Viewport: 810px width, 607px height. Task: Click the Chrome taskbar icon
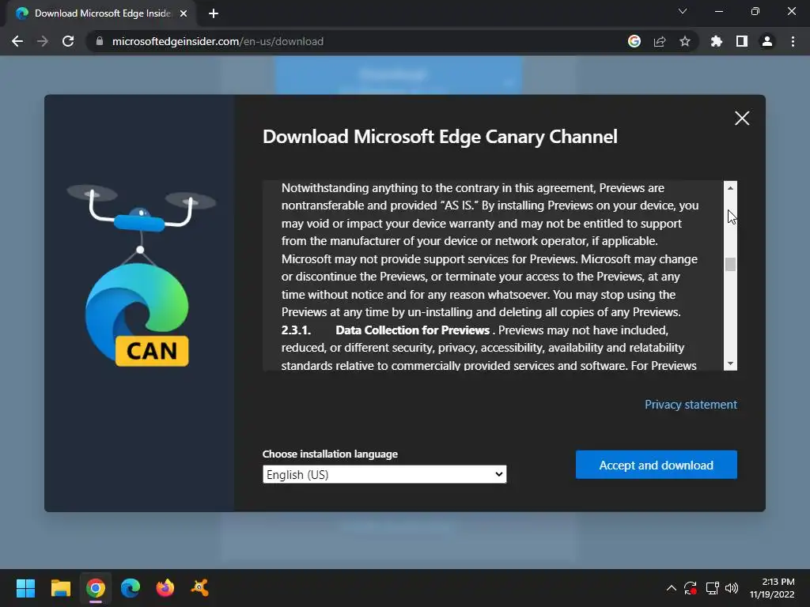coord(96,588)
